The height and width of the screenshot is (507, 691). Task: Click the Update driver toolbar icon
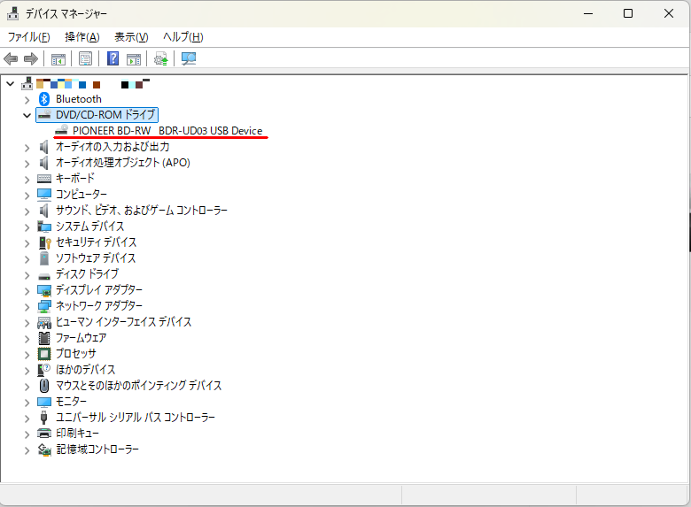pos(161,58)
